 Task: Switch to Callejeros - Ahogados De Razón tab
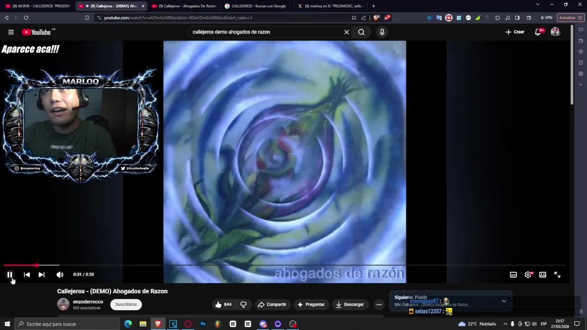184,6
